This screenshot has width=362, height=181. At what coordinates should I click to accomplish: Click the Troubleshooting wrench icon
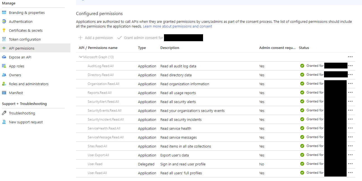tap(4, 113)
